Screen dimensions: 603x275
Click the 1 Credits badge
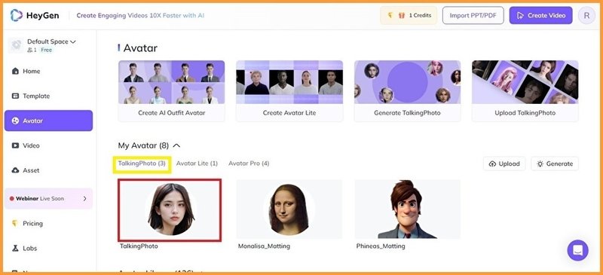pyautogui.click(x=409, y=15)
